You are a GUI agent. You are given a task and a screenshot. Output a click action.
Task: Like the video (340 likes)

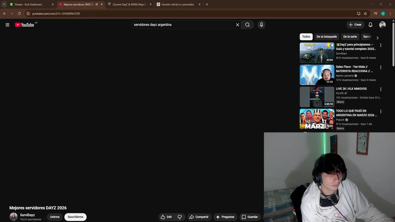tap(166, 217)
